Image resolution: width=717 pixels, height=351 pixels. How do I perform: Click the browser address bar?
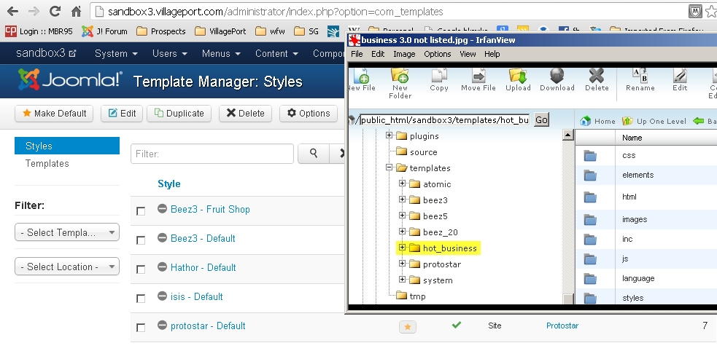pos(388,12)
